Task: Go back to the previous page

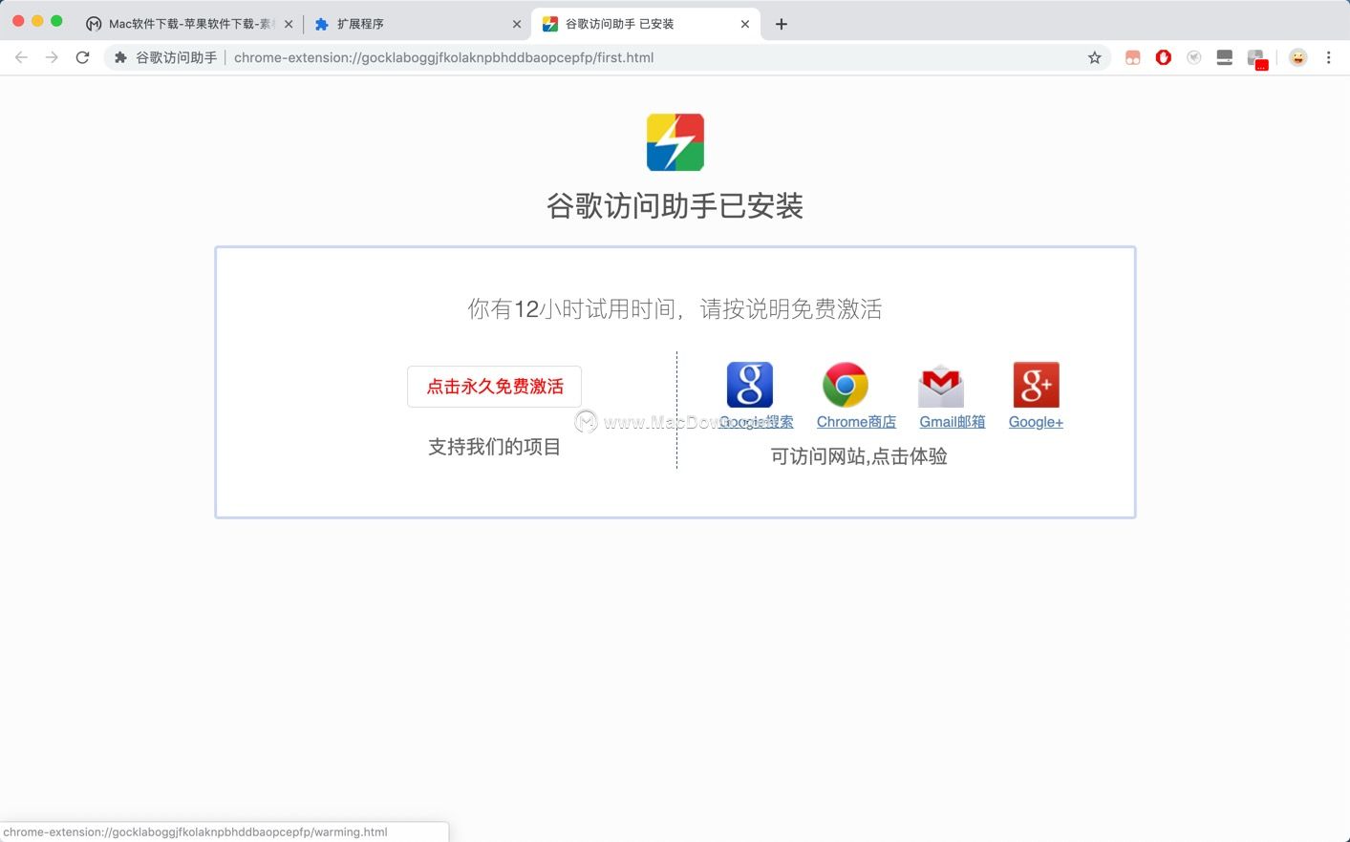Action: [21, 57]
